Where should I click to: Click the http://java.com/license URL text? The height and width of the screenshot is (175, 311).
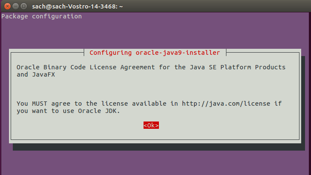(x=226, y=104)
